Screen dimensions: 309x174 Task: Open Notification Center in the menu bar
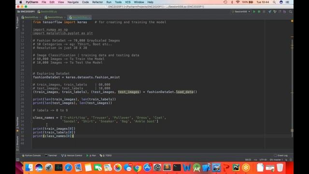click(x=288, y=2)
